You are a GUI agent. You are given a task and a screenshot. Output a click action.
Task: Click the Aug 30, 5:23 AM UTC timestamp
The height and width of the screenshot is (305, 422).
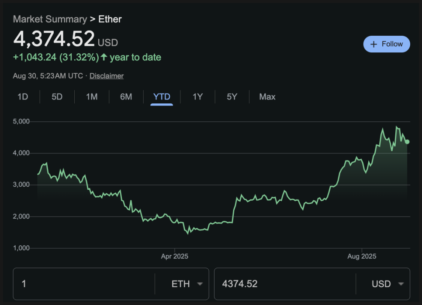tap(48, 76)
